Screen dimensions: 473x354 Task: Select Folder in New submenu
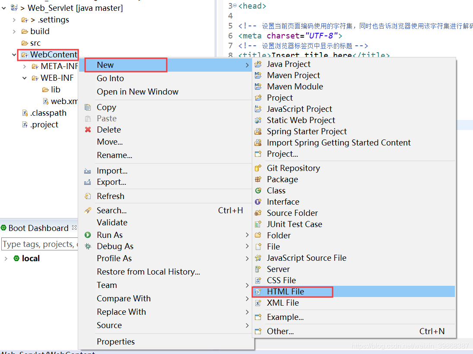353,236
